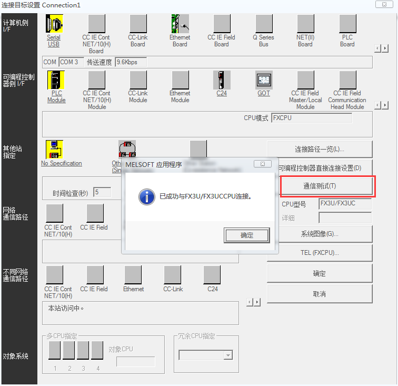The width and height of the screenshot is (398, 386).
Task: Select the CC-Link Board icon
Action: click(x=138, y=24)
